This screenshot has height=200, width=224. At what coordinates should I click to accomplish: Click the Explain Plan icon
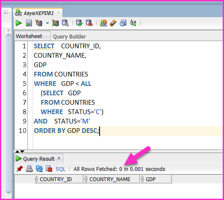point(39,23)
